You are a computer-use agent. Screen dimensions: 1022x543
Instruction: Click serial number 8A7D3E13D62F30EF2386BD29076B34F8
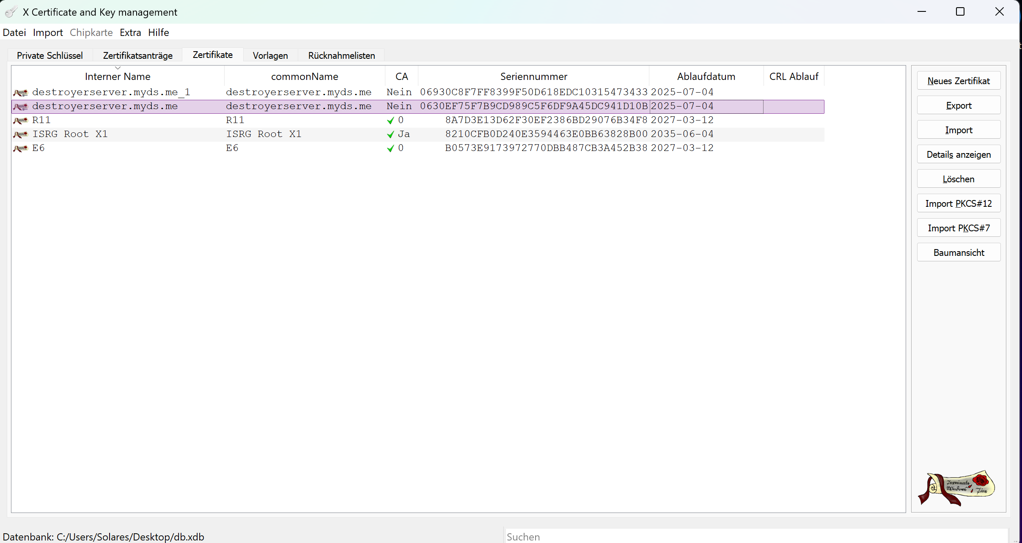coord(547,120)
